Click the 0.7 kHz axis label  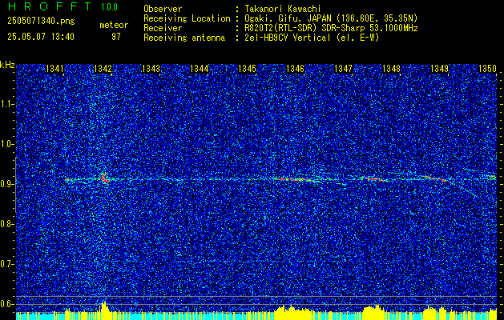6,264
